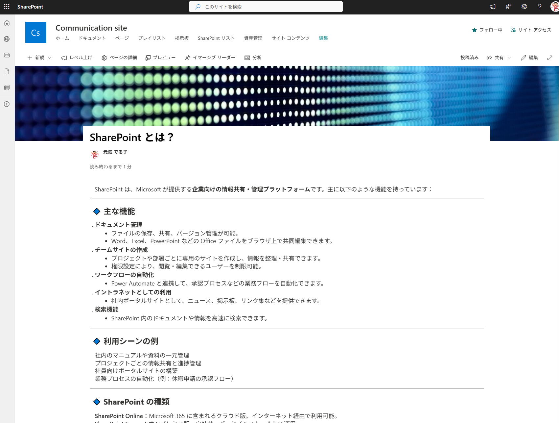Open news icon in left rail
The width and height of the screenshot is (559, 423).
pos(7,55)
